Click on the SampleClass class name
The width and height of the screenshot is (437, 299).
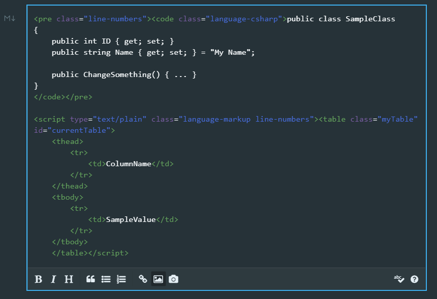[370, 19]
